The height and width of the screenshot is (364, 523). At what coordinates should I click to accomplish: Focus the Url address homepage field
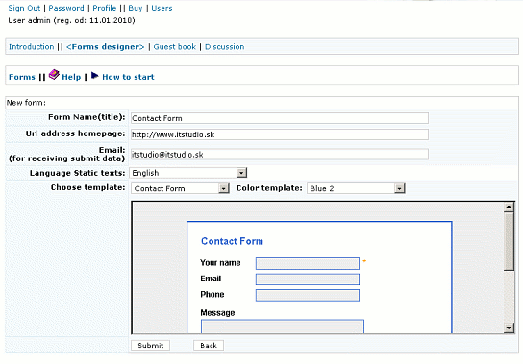tap(280, 134)
